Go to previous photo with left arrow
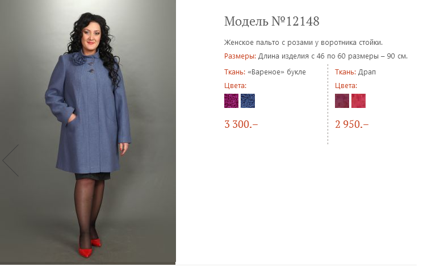Viewport: 436px width, 267px height. point(11,160)
